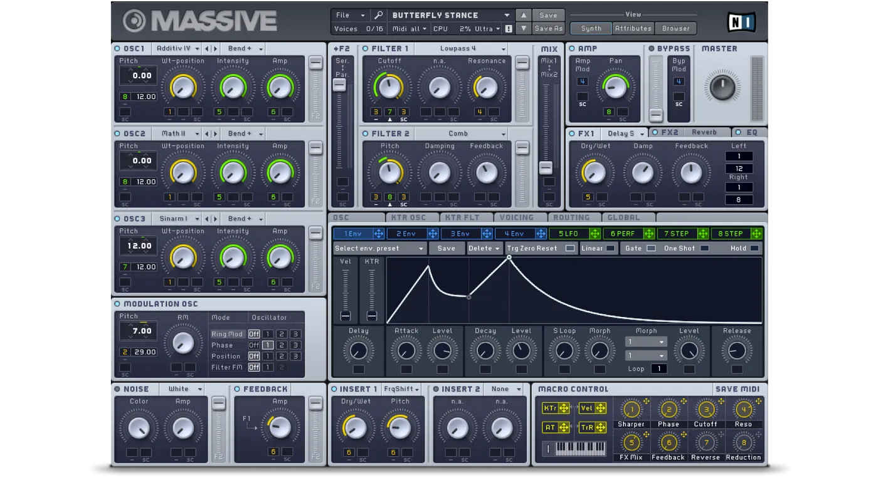Grab the 2 Env modulation crosshair handle
This screenshot has width=878, height=500.
(x=433, y=234)
